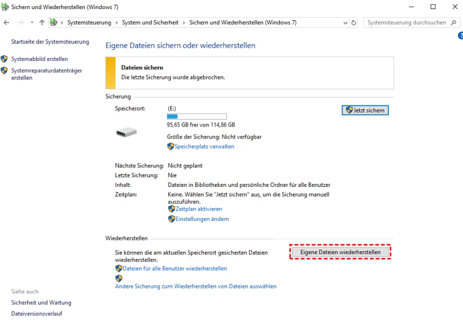Click the back navigation arrow
The image size is (463, 325).
click(7, 23)
